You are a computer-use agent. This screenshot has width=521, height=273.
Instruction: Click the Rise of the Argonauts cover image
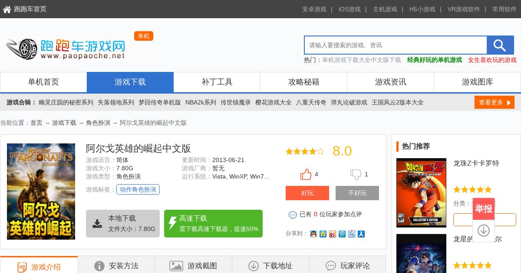(x=41, y=192)
